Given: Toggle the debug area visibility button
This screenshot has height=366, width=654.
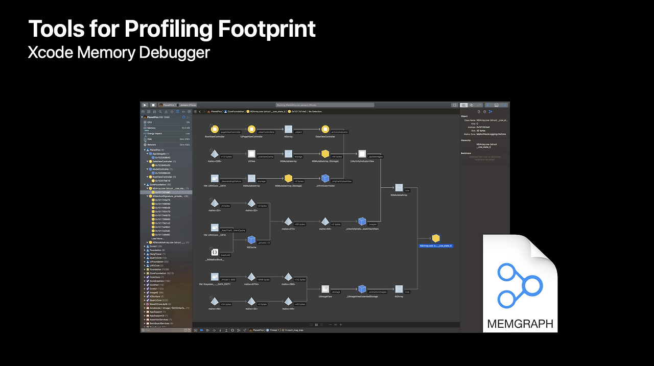Looking at the screenshot, I should 497,105.
